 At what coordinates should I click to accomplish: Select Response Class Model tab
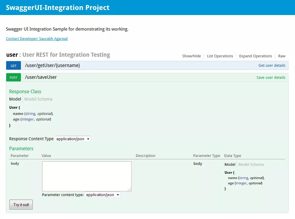[15, 99]
